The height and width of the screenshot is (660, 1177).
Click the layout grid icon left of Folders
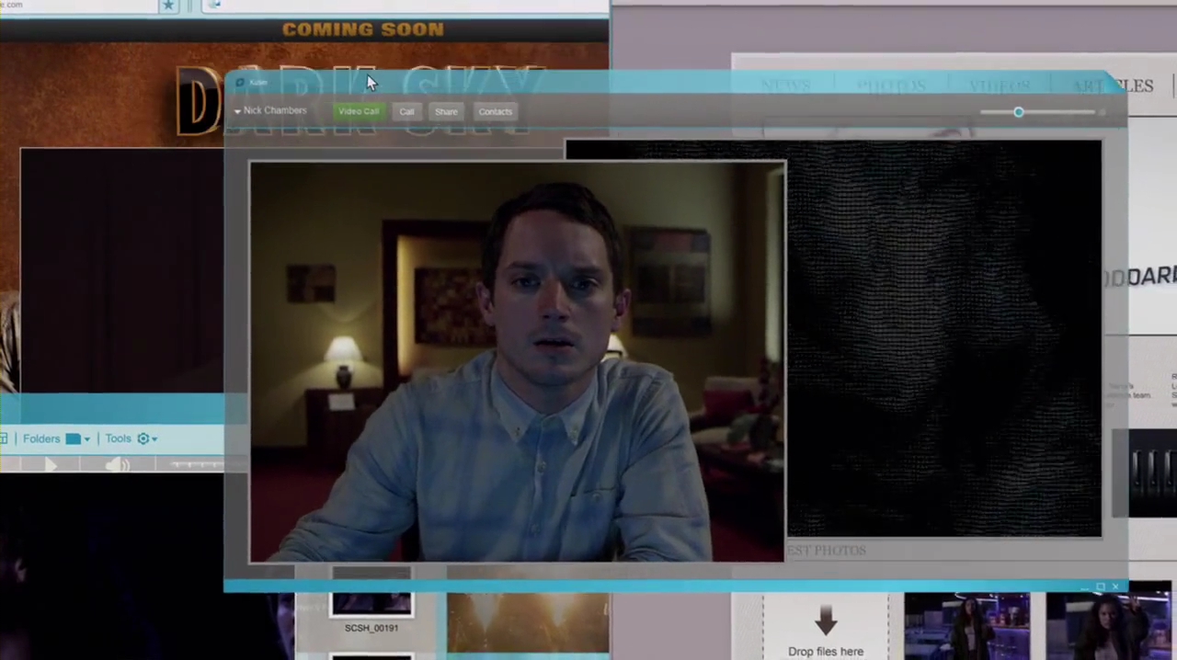point(4,439)
